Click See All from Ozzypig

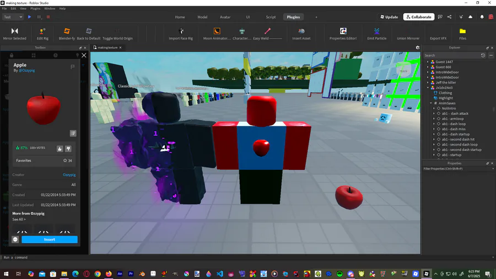pos(19,219)
